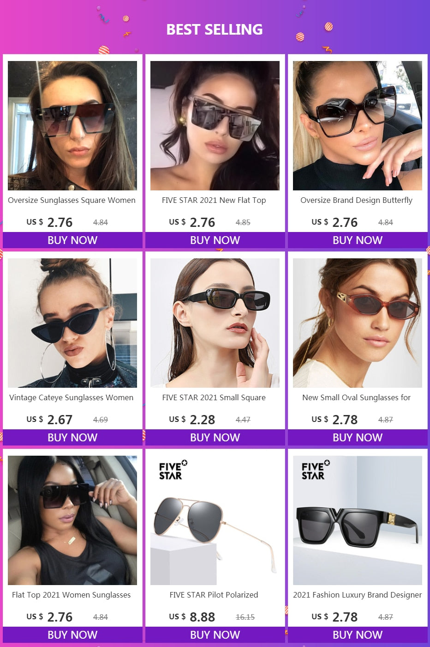Click the 8.88 price of the pilot sunglasses
Image resolution: width=430 pixels, height=647 pixels.
pyautogui.click(x=202, y=617)
